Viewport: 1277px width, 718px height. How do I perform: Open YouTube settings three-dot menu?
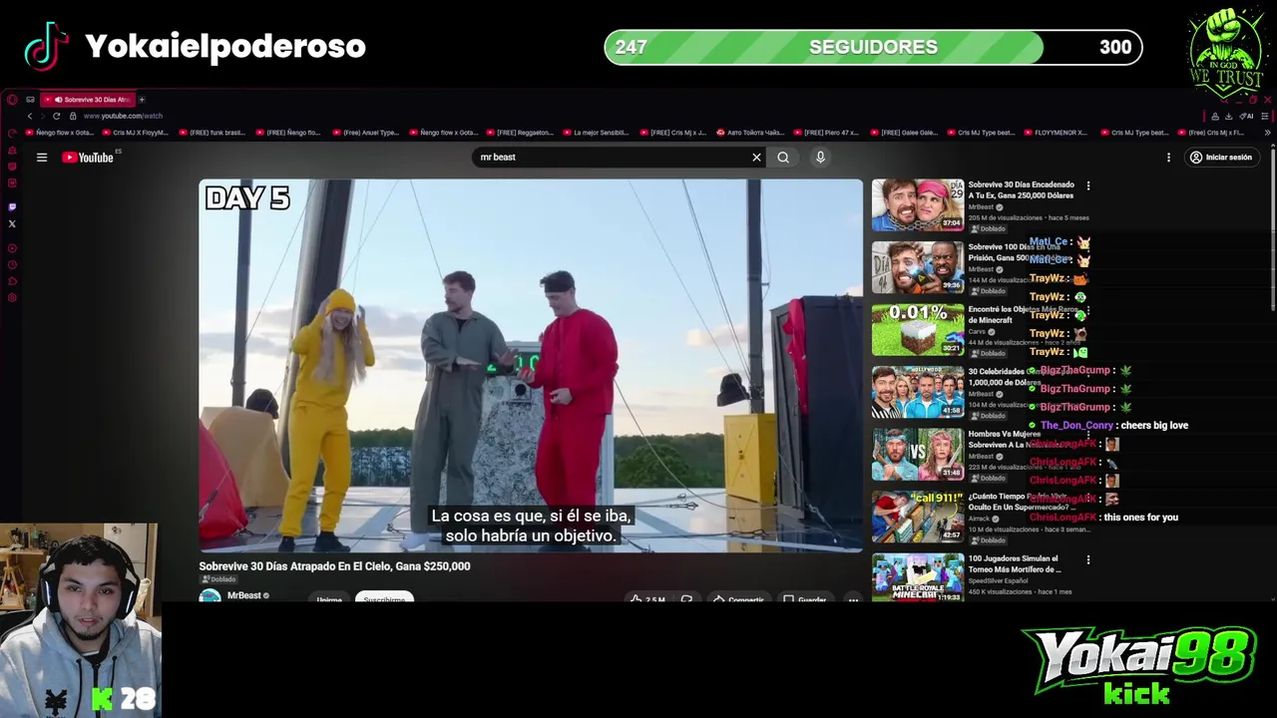[1168, 158]
